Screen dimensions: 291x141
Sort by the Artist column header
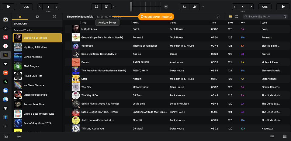(x=136, y=22)
